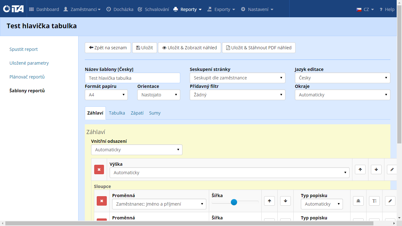Move the Výška header row down
This screenshot has height=226, width=402.
click(376, 169)
